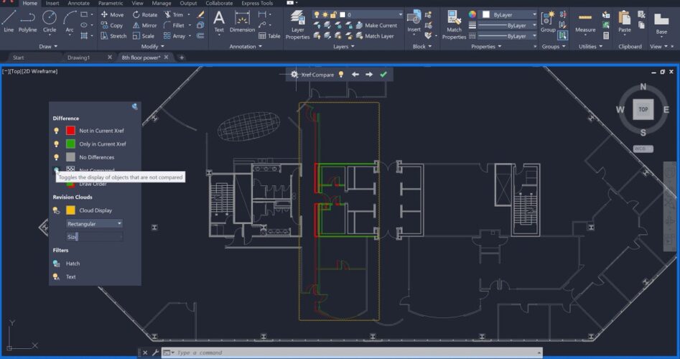Switch to the Start tab
The image size is (680, 359).
(18, 57)
